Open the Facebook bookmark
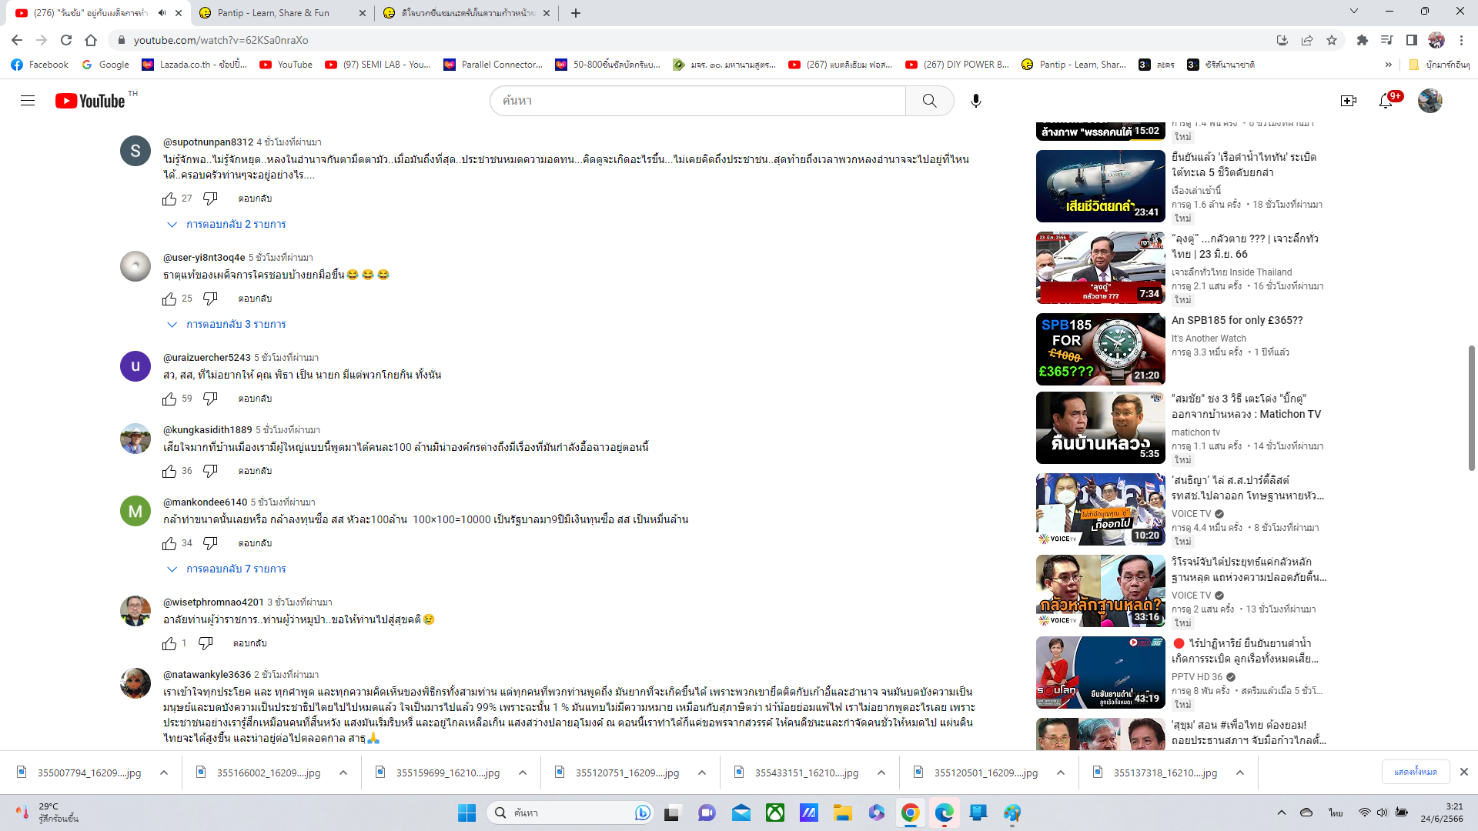Image resolution: width=1478 pixels, height=831 pixels. [x=40, y=65]
